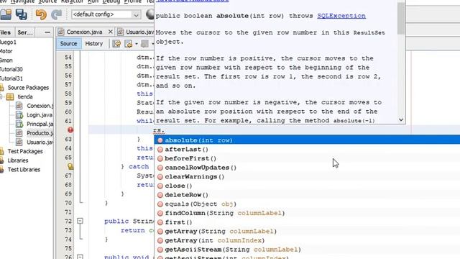Select the Libraries node

(18, 160)
